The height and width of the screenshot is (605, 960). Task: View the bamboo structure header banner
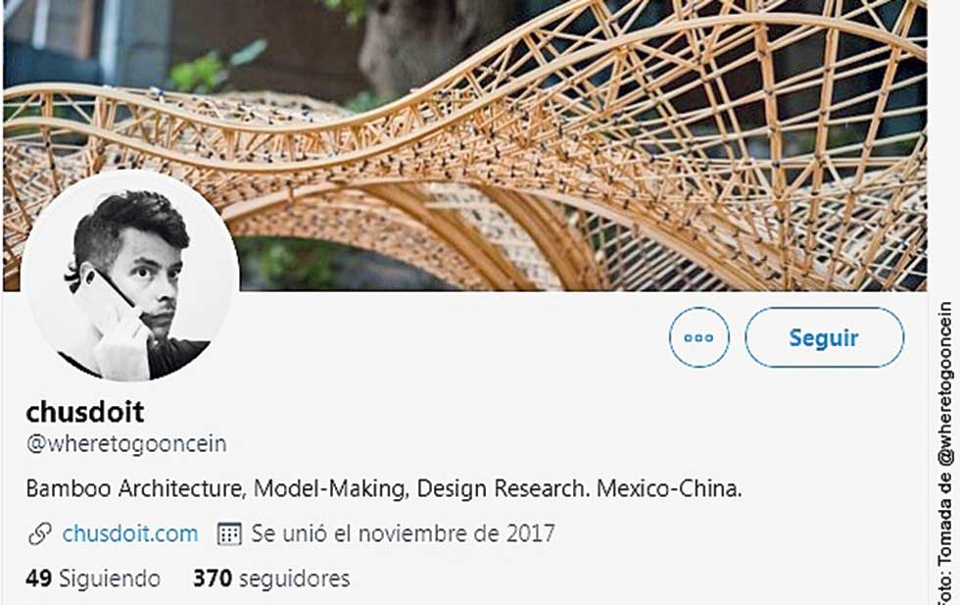pos(465,145)
